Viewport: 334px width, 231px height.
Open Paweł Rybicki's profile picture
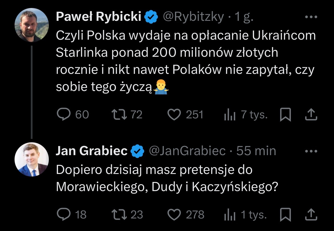[x=32, y=25]
